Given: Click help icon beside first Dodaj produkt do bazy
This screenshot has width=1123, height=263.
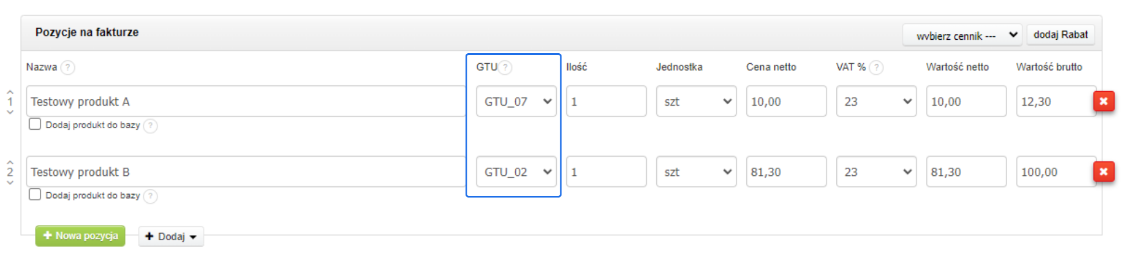Looking at the screenshot, I should point(150,126).
